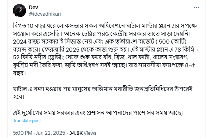Screen dimensions: 207x138
Task: Click Dev's profile avatar picture
Action: tap(19, 11)
